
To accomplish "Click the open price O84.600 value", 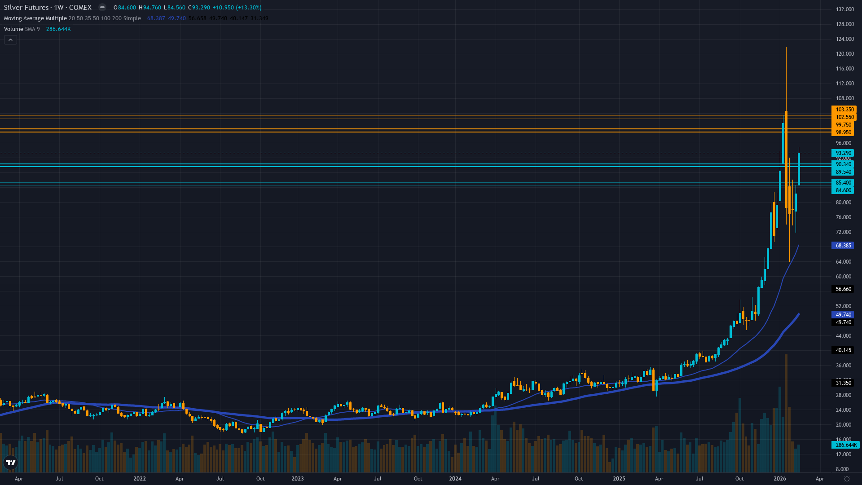I will coord(125,8).
